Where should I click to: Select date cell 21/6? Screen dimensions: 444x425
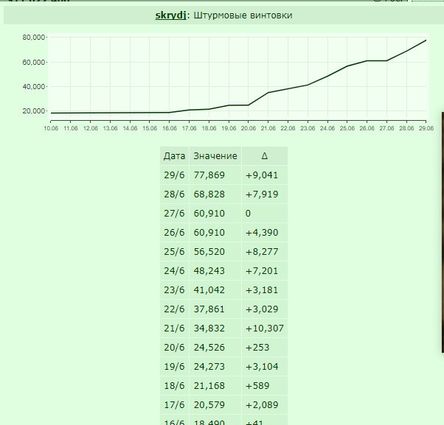tap(174, 329)
